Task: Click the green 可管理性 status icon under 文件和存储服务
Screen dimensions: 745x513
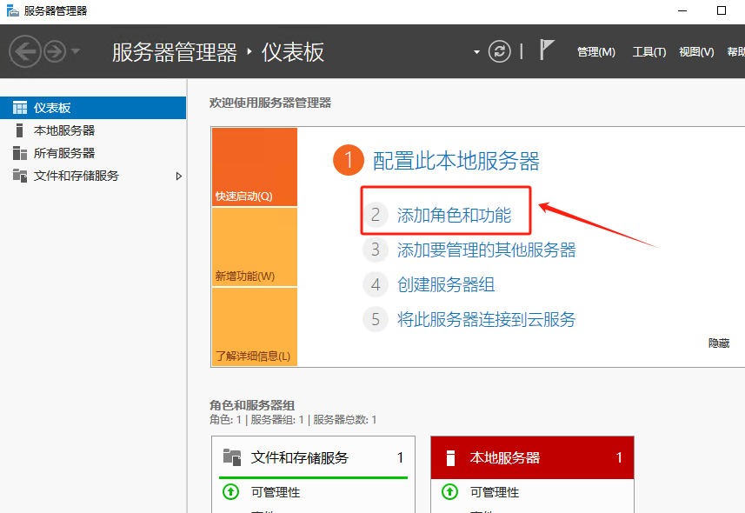Action: coord(230,492)
